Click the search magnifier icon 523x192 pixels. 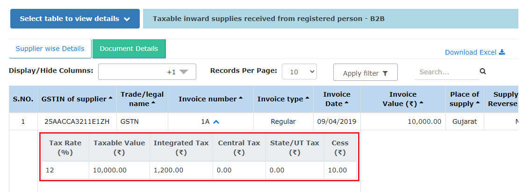(x=483, y=71)
